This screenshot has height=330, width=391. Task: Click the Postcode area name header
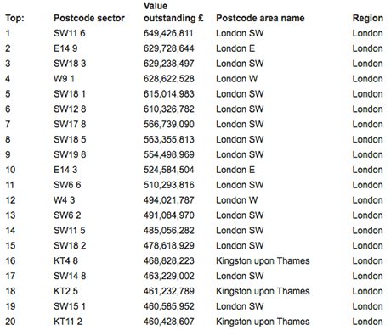coord(260,18)
